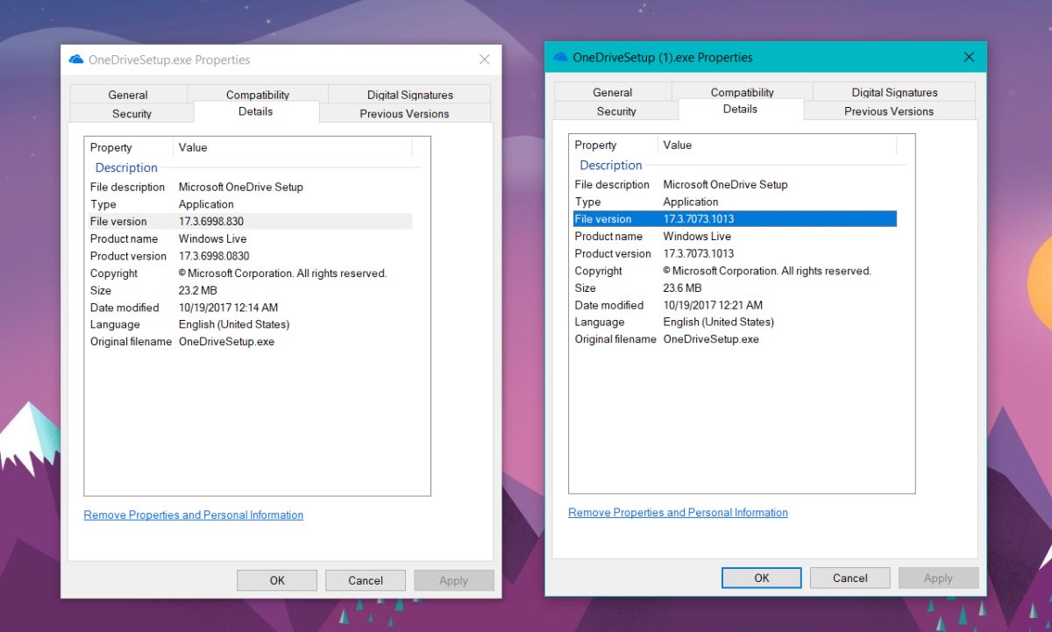Click the OneDrive cloud icon in OneDriveSetup (1).exe Properties title bar
This screenshot has width=1052, height=632.
[561, 58]
